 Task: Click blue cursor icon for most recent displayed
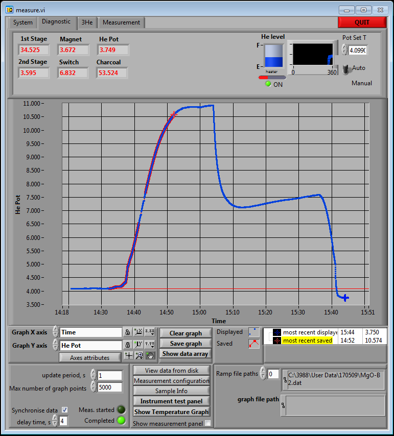coord(277,332)
